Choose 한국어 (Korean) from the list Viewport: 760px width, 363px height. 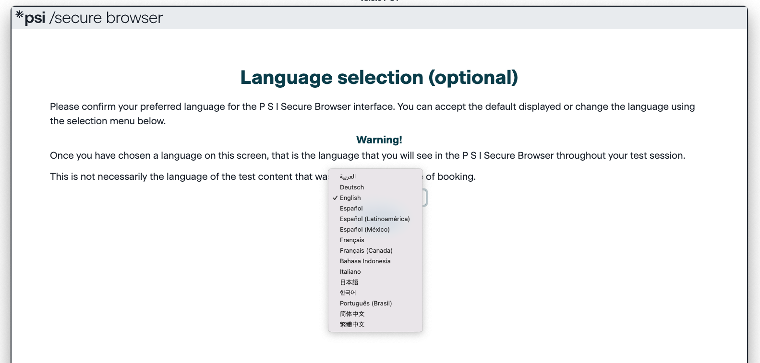(348, 293)
